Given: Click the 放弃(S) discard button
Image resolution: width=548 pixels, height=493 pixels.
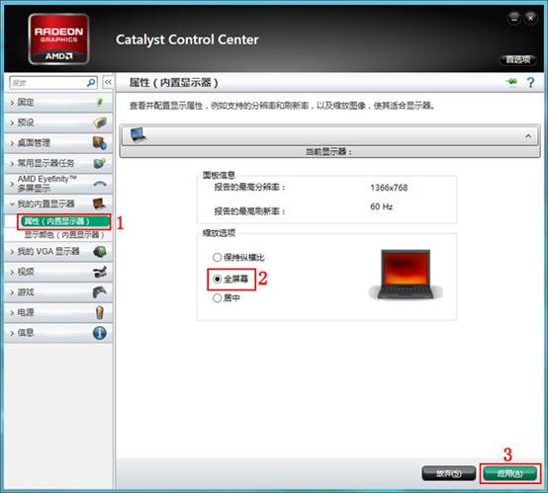Looking at the screenshot, I should 449,473.
